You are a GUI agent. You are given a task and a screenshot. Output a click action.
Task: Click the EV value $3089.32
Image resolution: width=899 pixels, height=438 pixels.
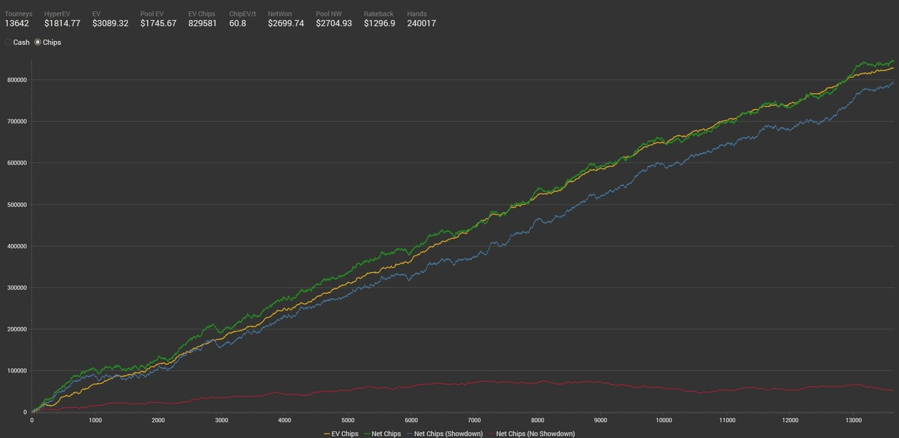(110, 23)
